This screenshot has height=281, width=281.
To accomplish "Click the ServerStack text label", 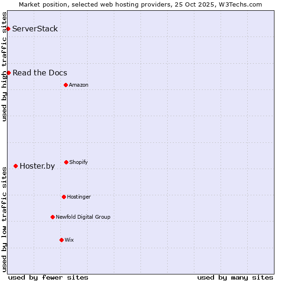I will 35,29.
